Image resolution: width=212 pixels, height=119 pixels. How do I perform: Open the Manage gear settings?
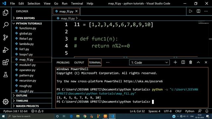pos(6,101)
